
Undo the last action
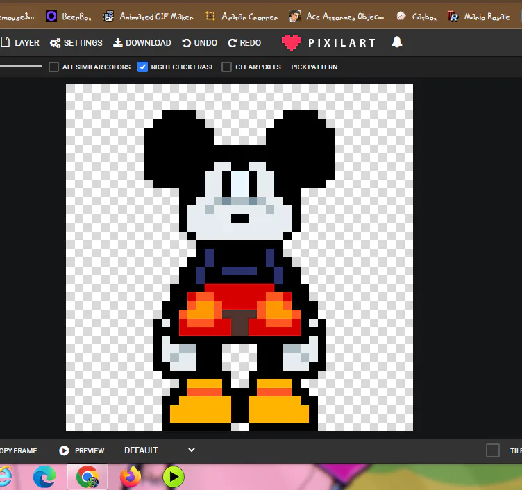(200, 42)
